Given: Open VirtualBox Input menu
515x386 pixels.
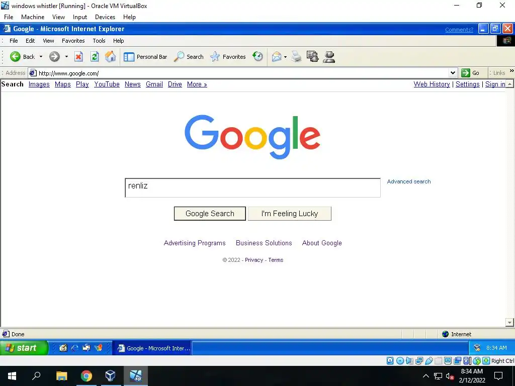Looking at the screenshot, I should (80, 17).
